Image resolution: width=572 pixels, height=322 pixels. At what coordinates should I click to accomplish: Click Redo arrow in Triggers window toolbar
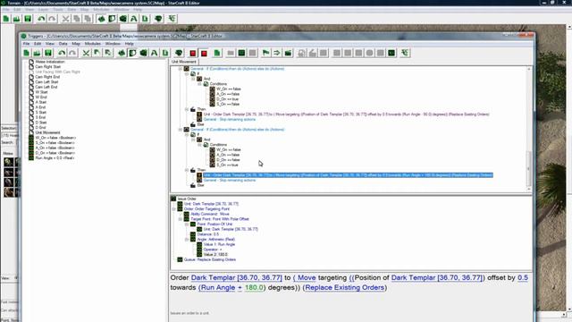click(x=72, y=54)
